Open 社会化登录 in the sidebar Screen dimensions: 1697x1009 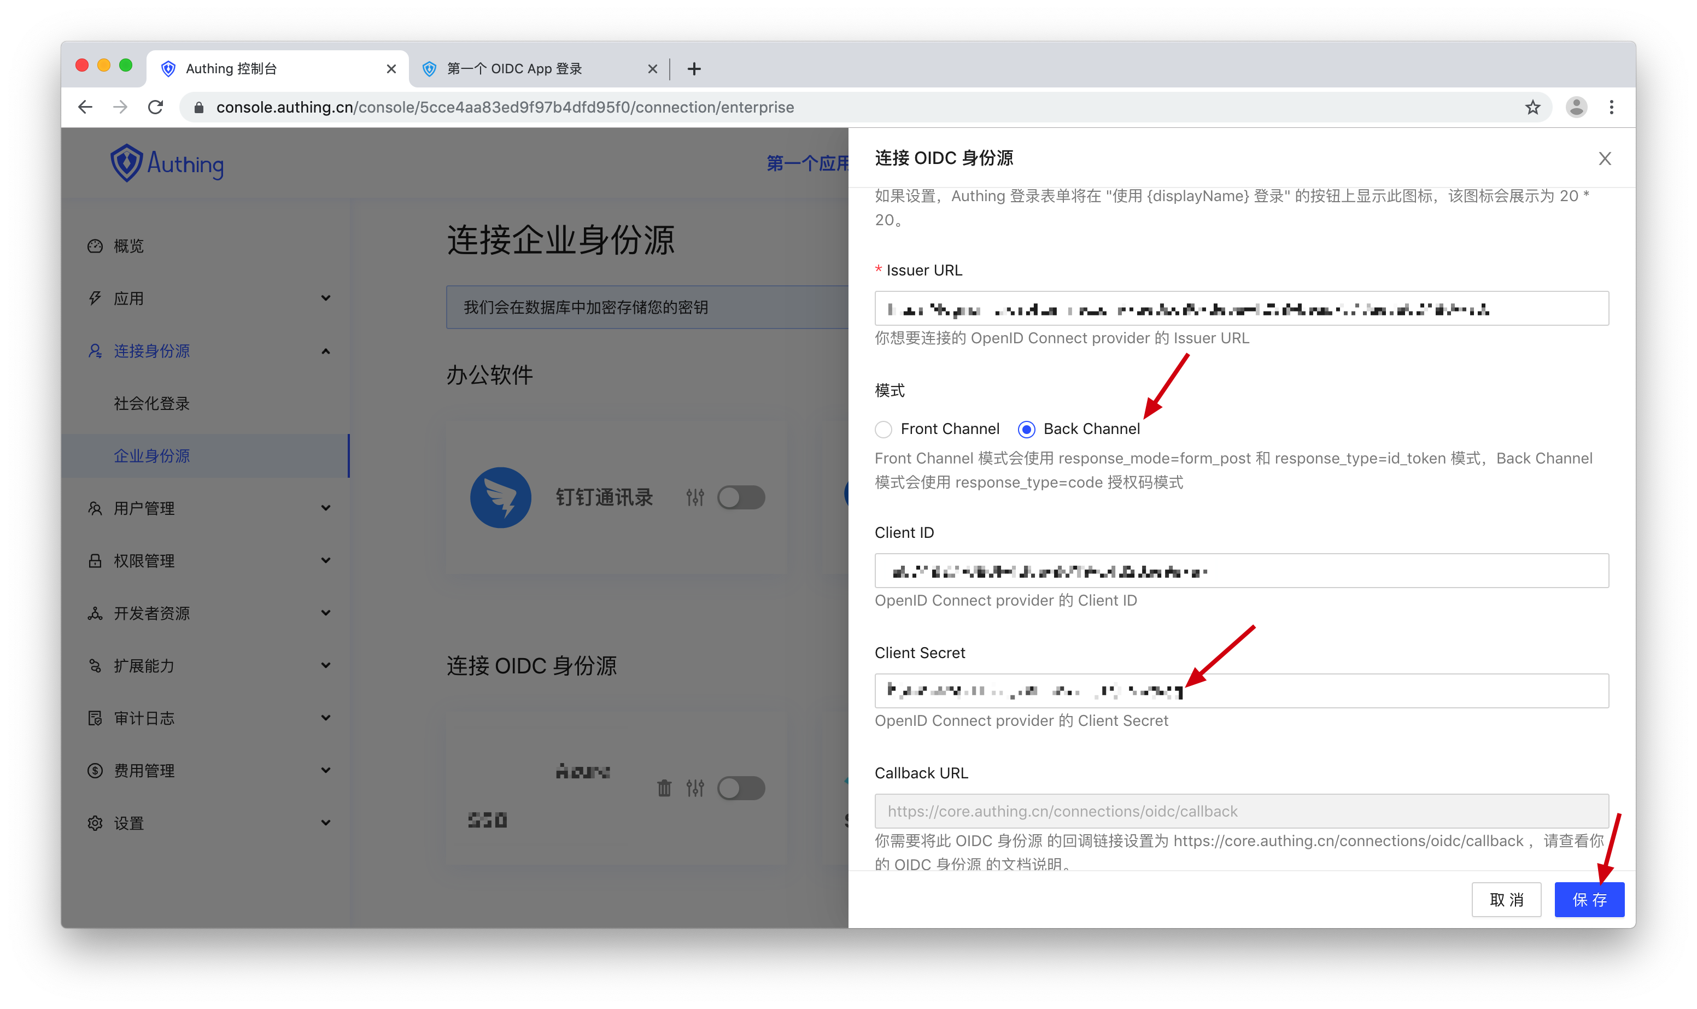151,403
